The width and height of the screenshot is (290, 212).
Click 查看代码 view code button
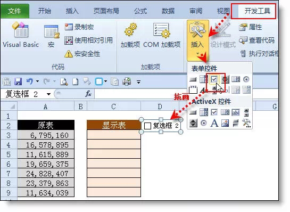coord(257,40)
